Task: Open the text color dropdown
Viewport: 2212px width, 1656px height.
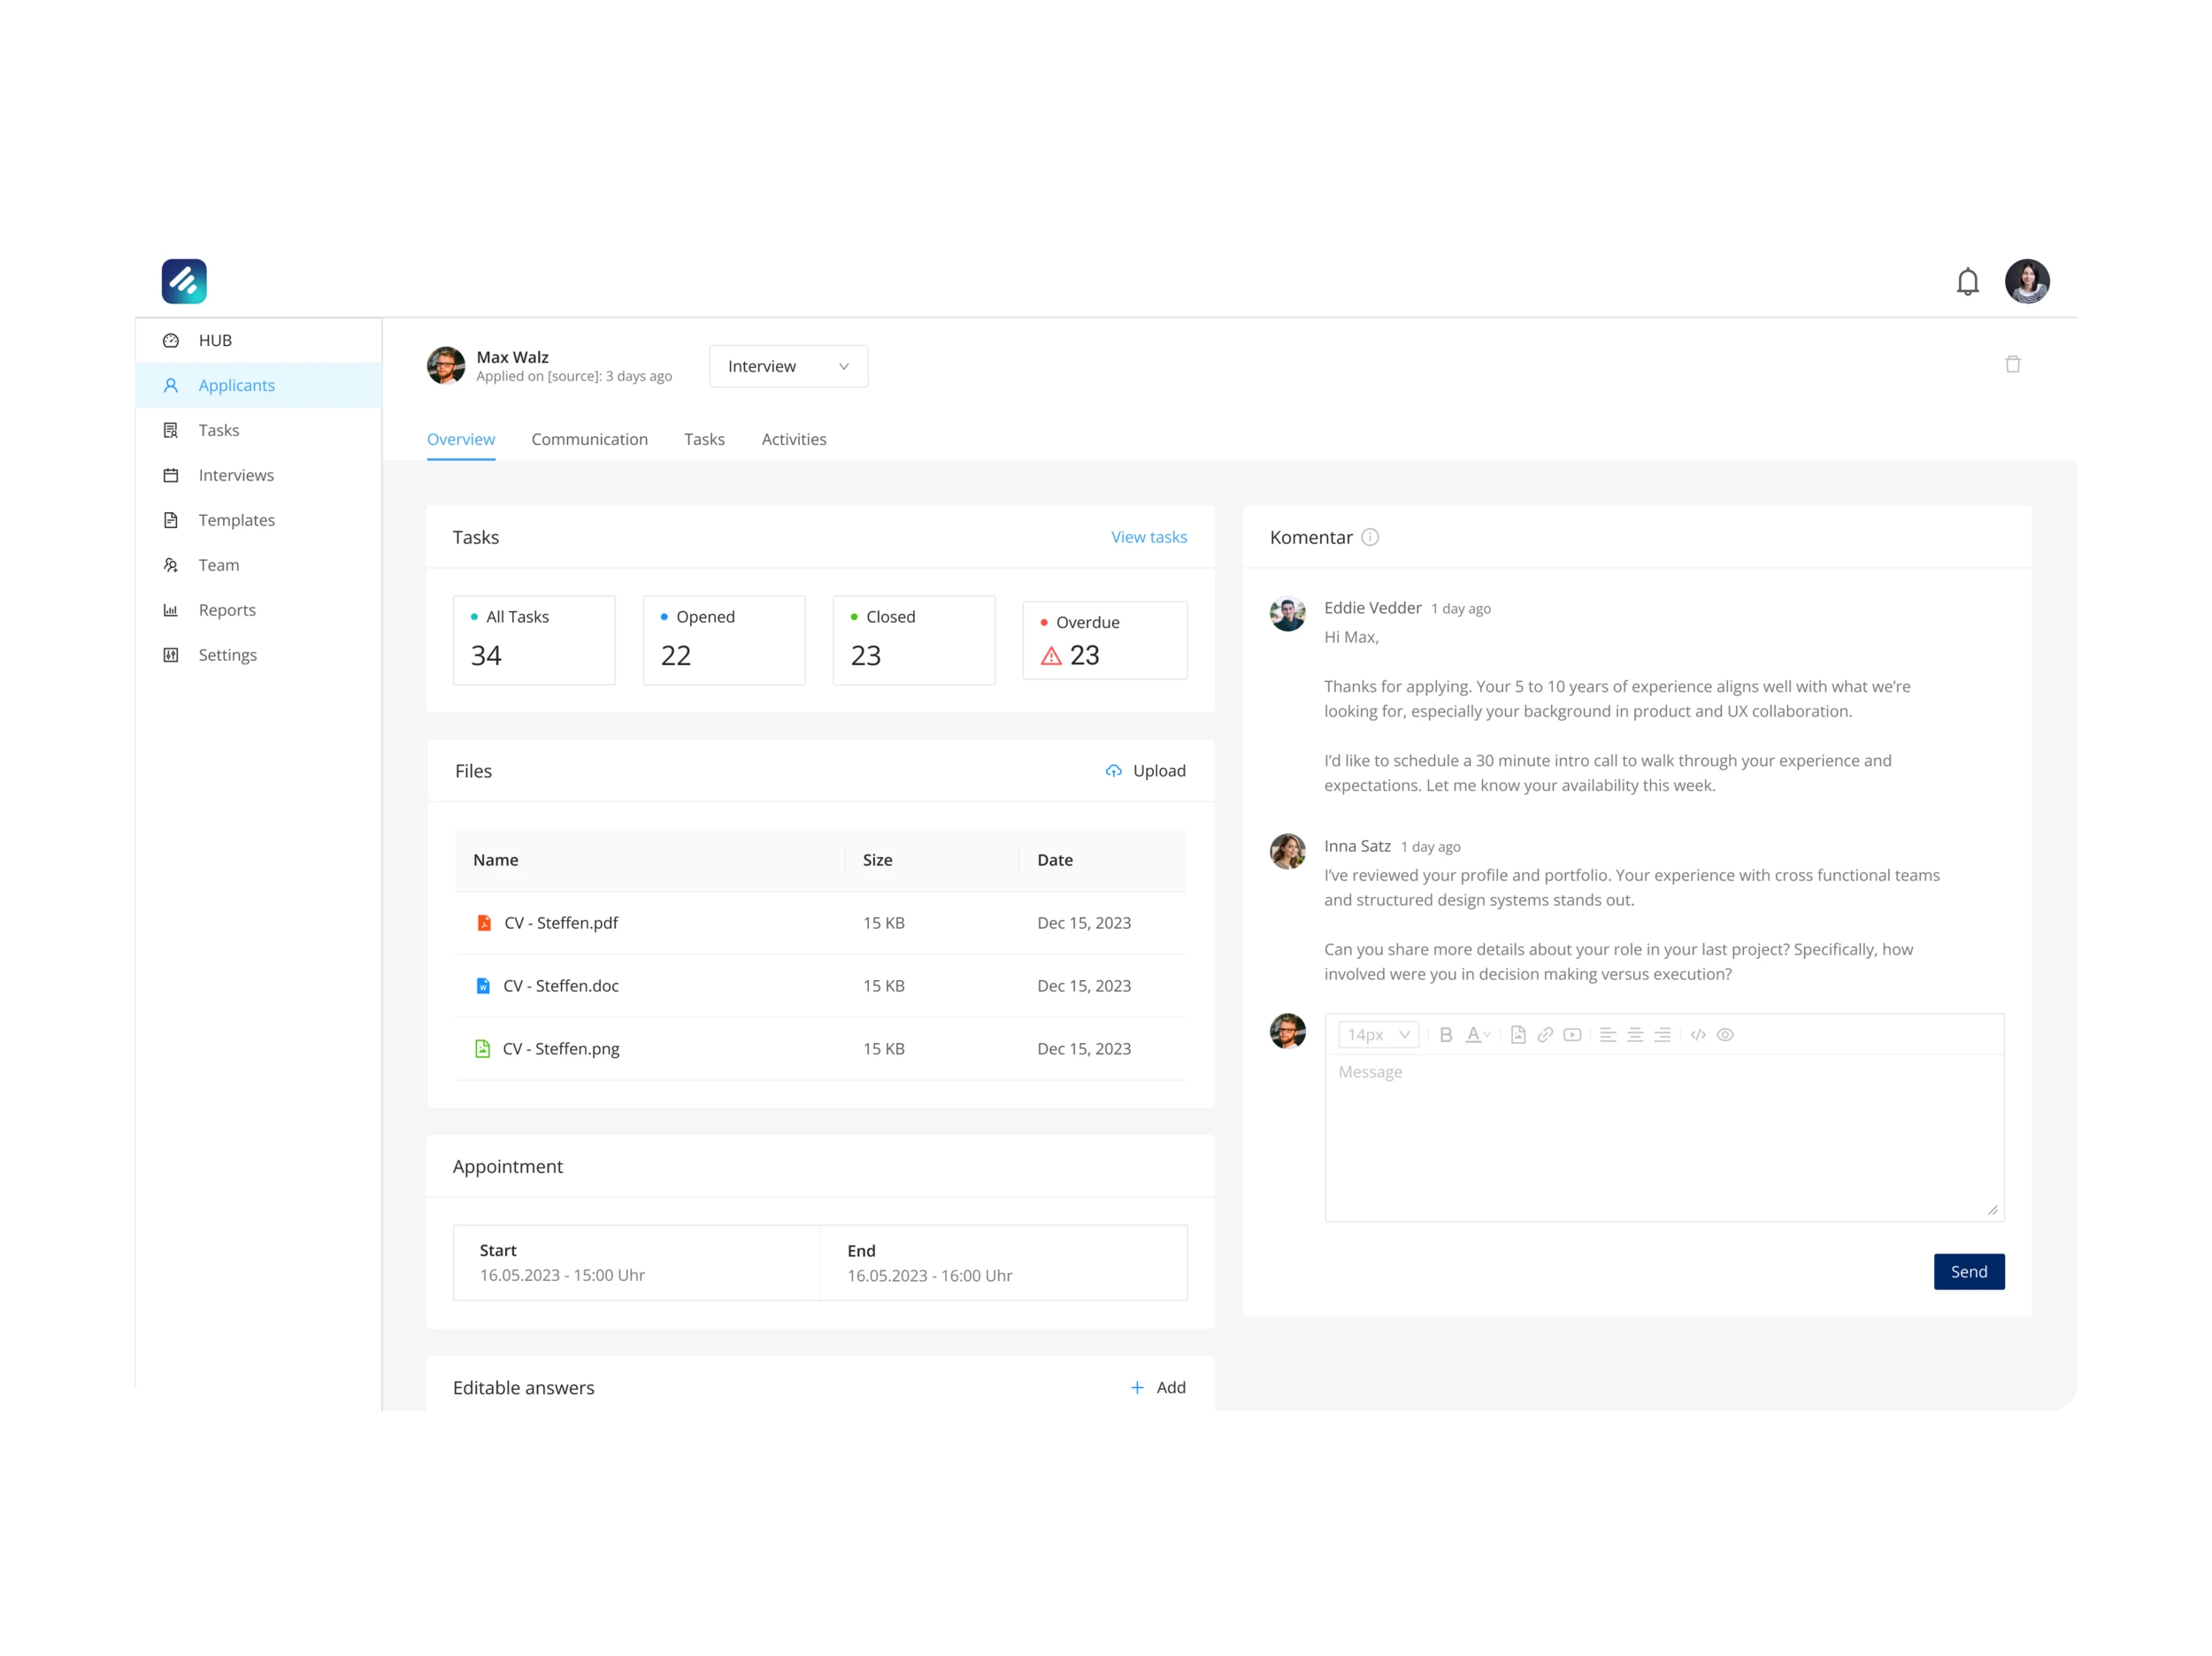Action: [x=1477, y=1035]
